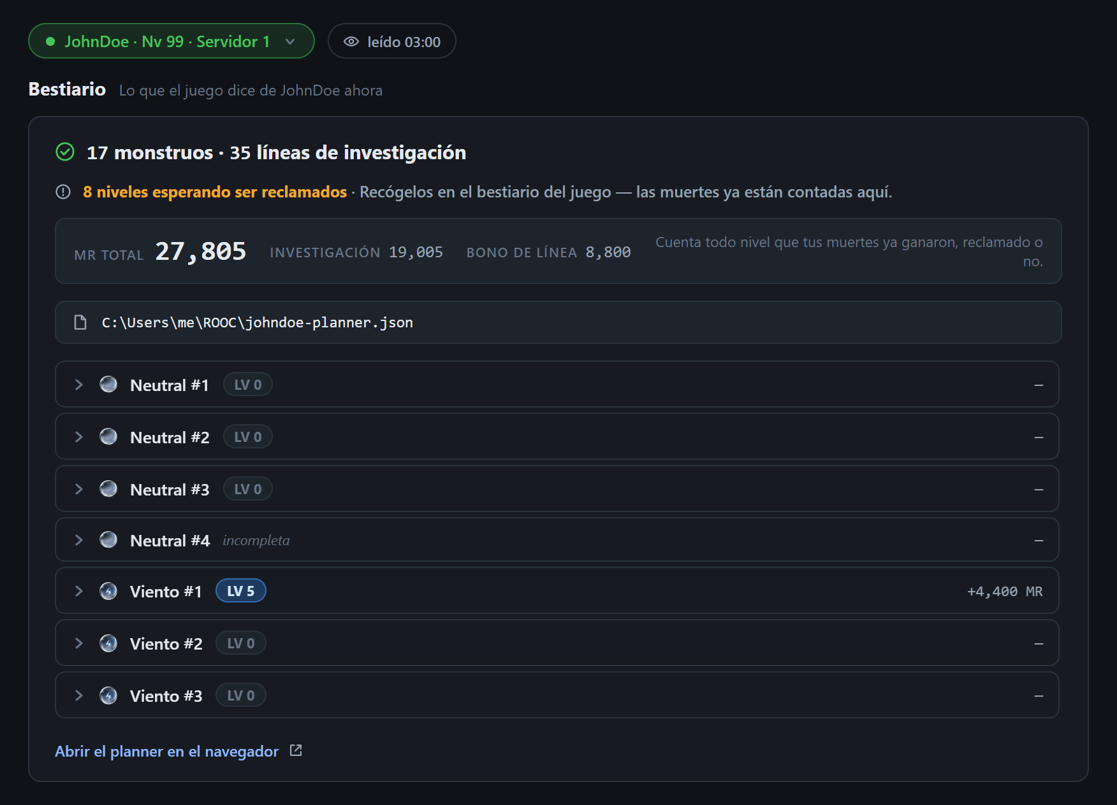Viewport: 1117px width, 805px height.
Task: Click the MR total value 27,805
Action: coord(201,252)
